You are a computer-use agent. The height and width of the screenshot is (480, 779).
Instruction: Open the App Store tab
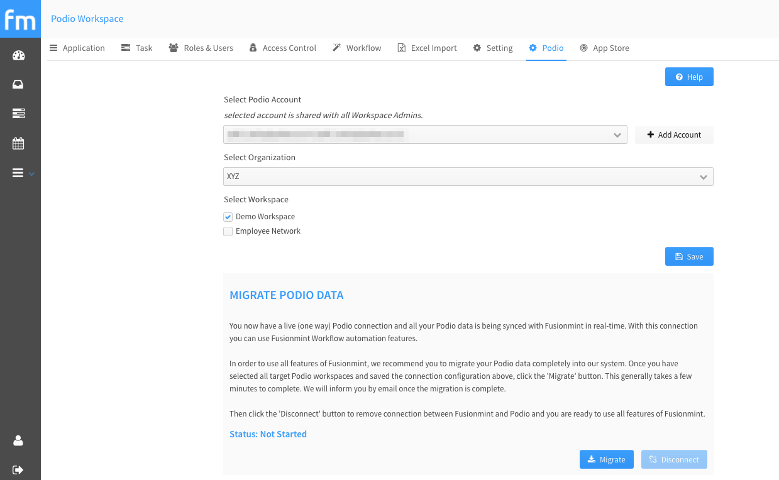604,48
